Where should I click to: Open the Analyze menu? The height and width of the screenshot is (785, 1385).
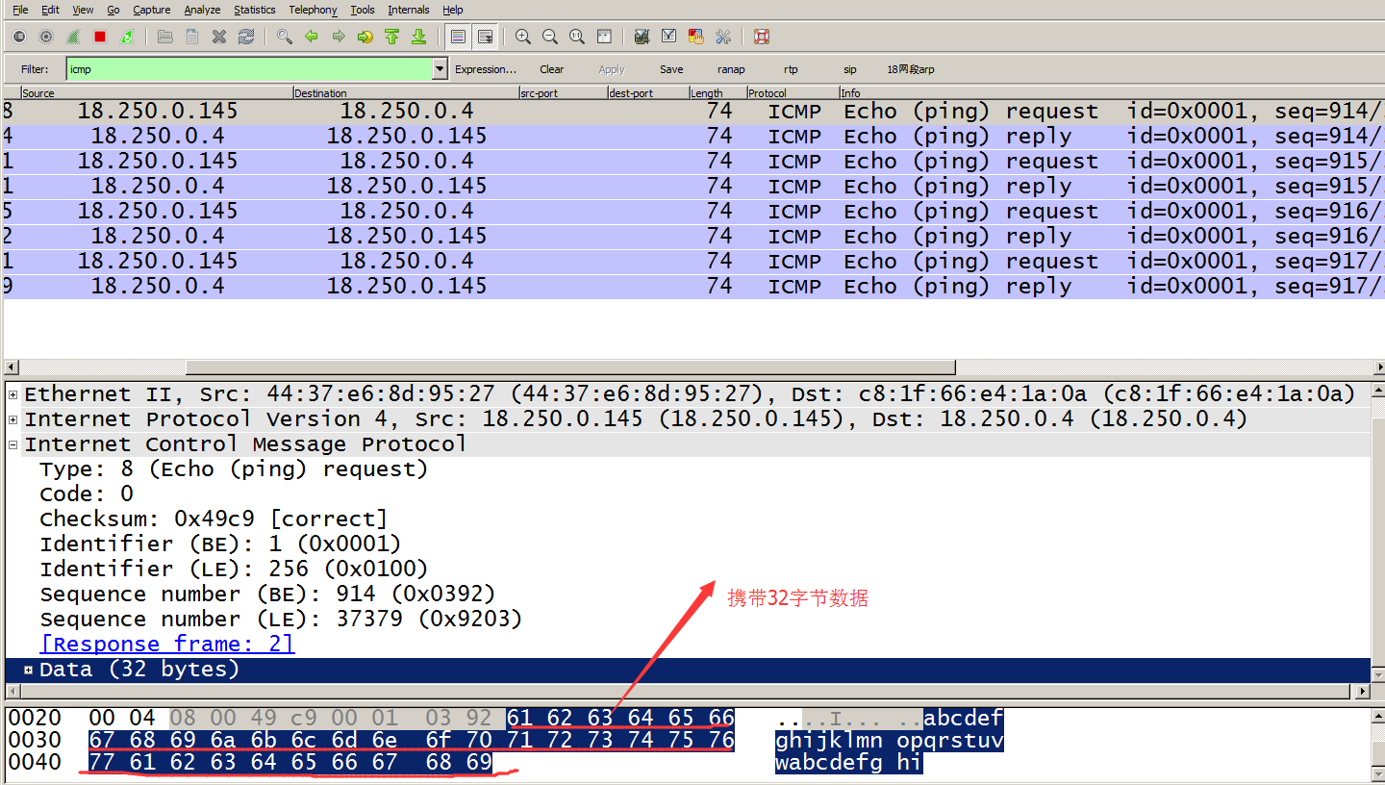[202, 10]
